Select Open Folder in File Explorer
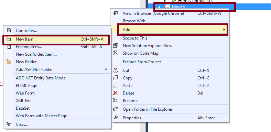Image resolution: width=271 pixels, height=132 pixels. [x=148, y=109]
